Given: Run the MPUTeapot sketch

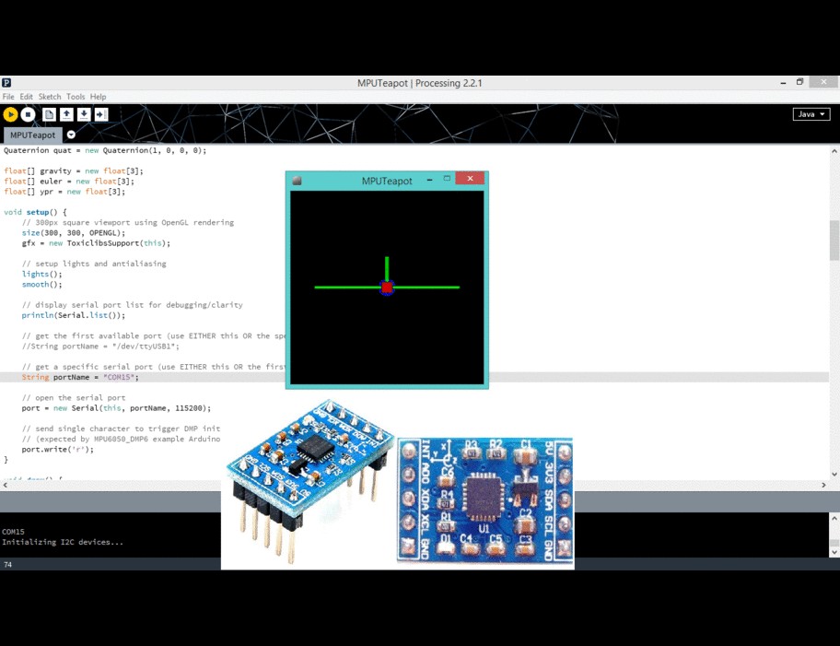Looking at the screenshot, I should (11, 113).
